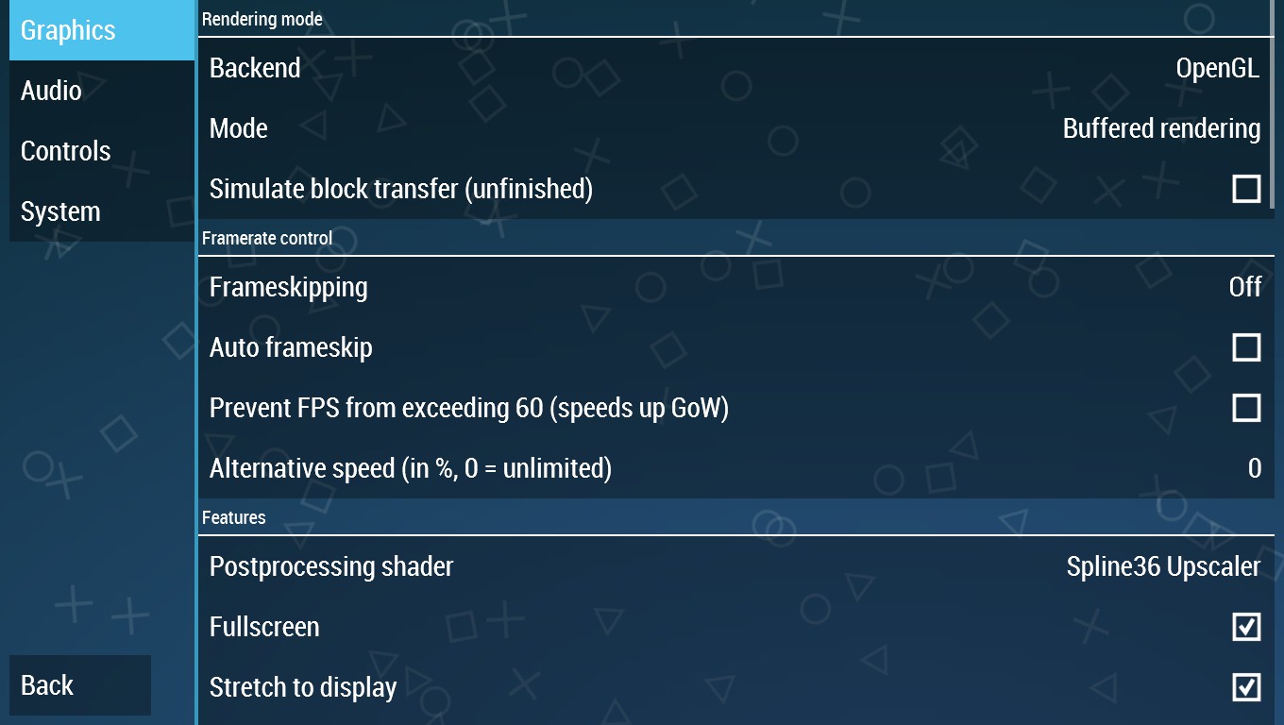Click the Features section header

click(x=234, y=517)
